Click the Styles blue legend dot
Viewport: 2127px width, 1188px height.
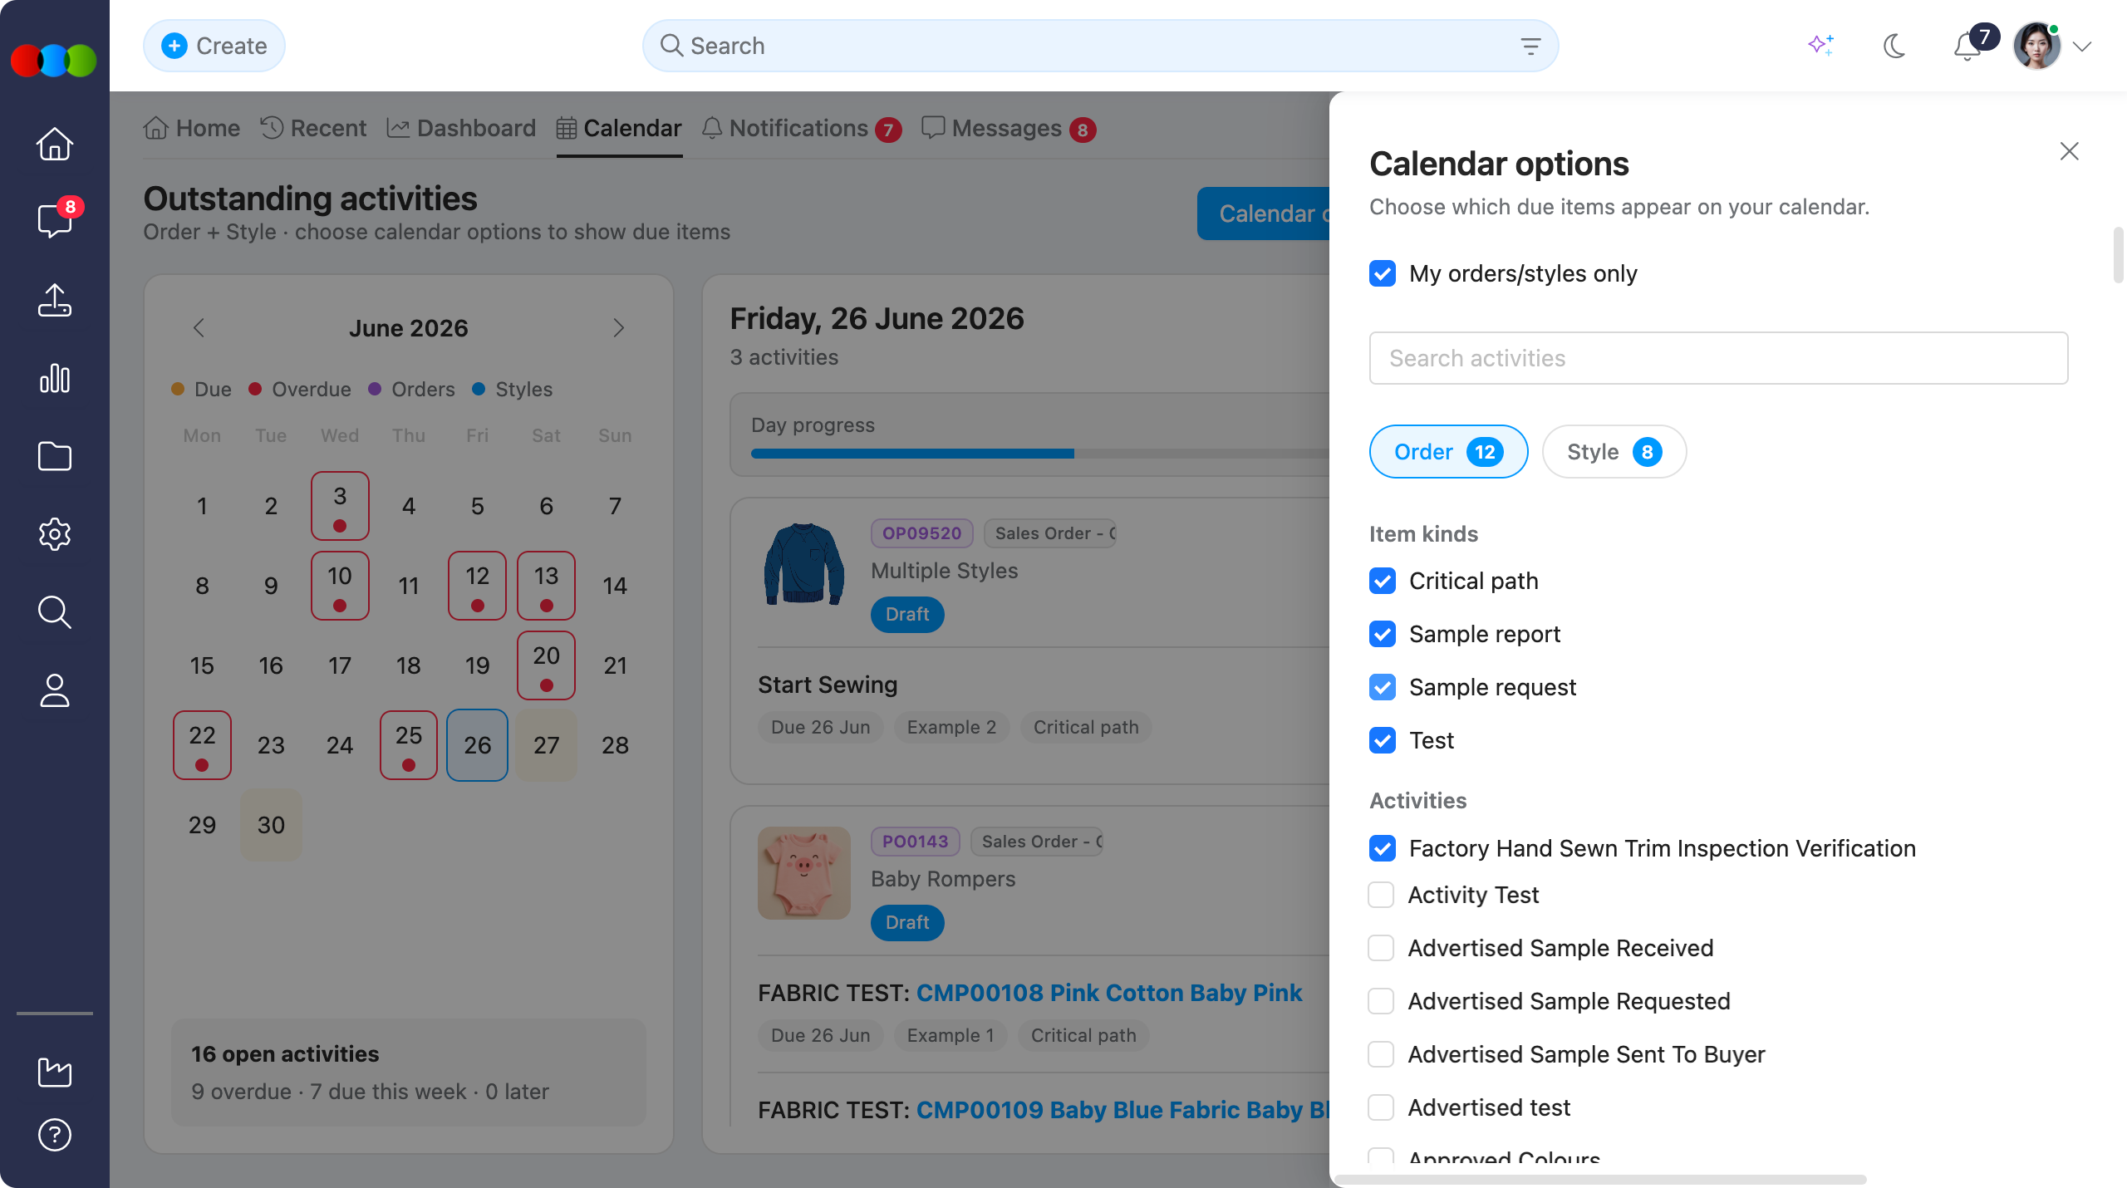(x=479, y=389)
